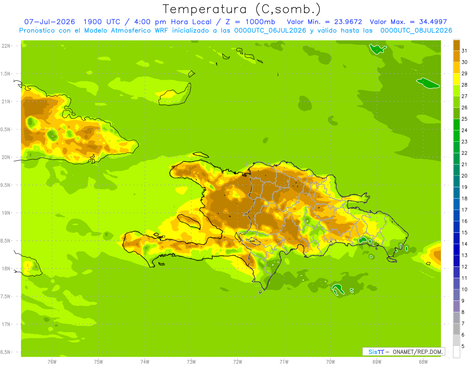The image size is (475, 367).
Task: Click the '73W' longitude label
Action: pyautogui.click(x=191, y=361)
